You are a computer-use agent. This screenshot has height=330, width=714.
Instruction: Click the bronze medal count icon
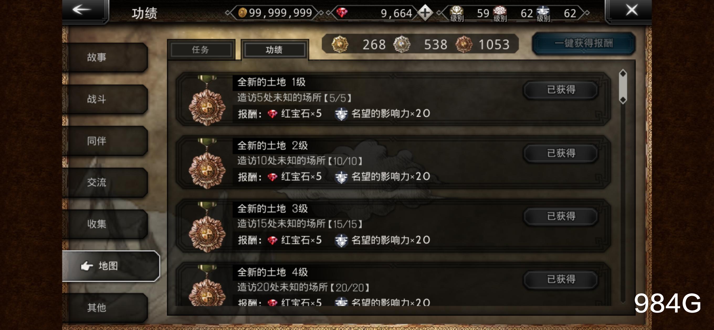(x=464, y=44)
